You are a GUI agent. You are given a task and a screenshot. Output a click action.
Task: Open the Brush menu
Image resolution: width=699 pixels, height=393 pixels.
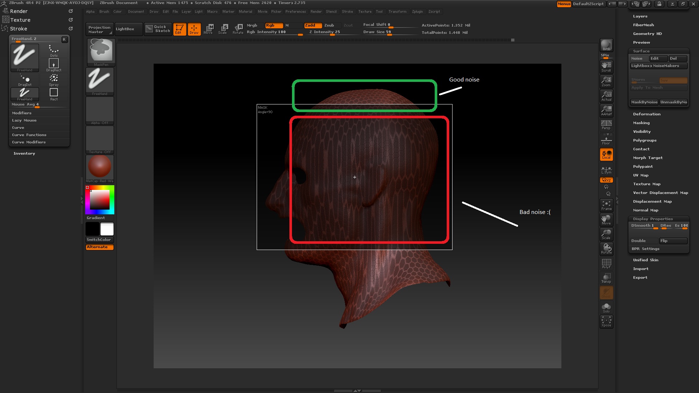[104, 12]
